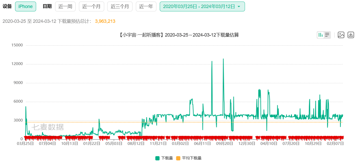This screenshot has height=162, width=359.
Task: Click the orange 平均下载量 legend square
Action: click(x=178, y=158)
